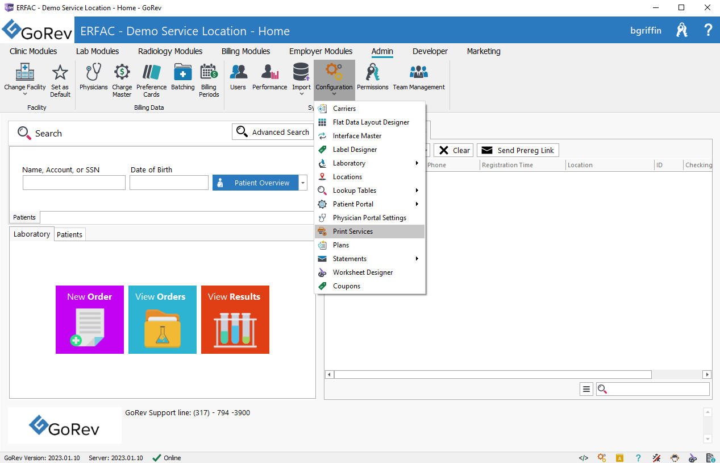Choose Carriers from Configuration menu
The width and height of the screenshot is (720, 463).
369,109
